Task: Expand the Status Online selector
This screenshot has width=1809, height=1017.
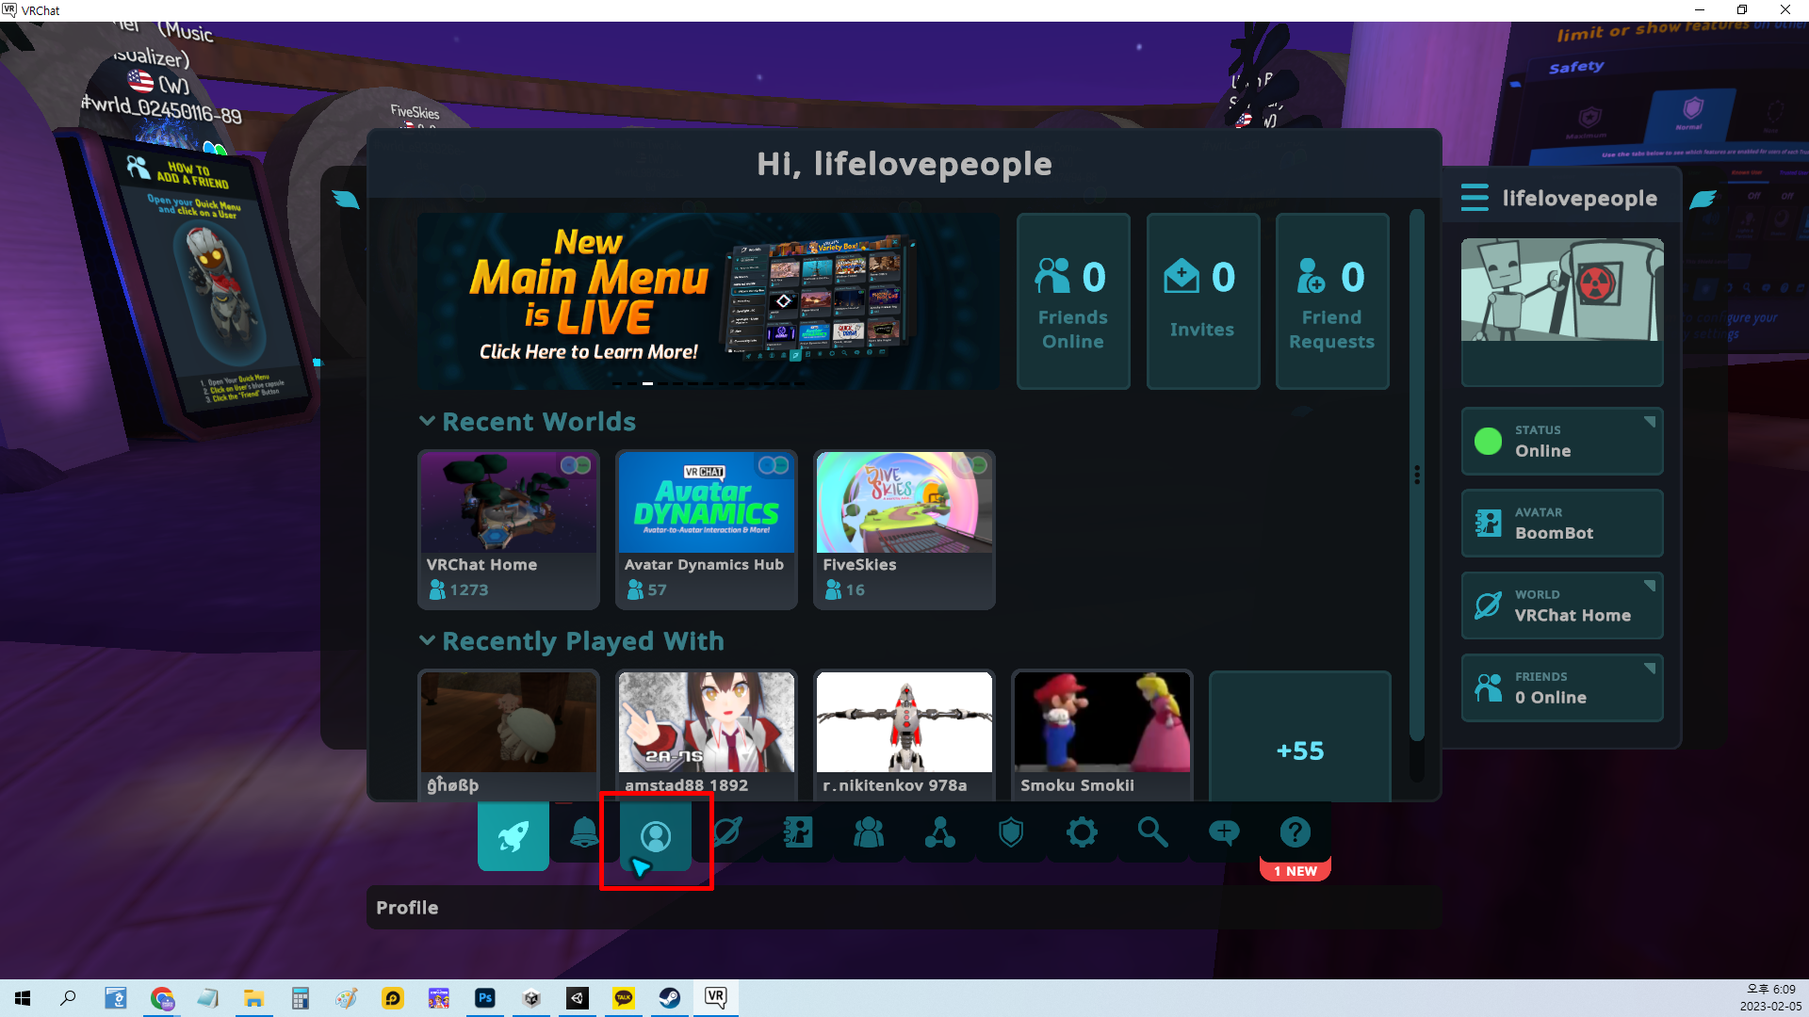Action: coord(1561,441)
